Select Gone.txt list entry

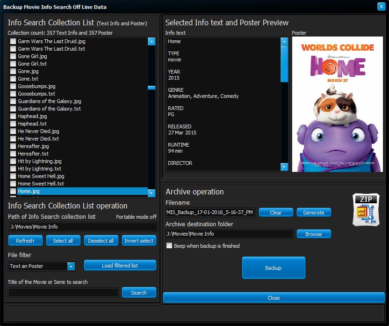[x=28, y=79]
